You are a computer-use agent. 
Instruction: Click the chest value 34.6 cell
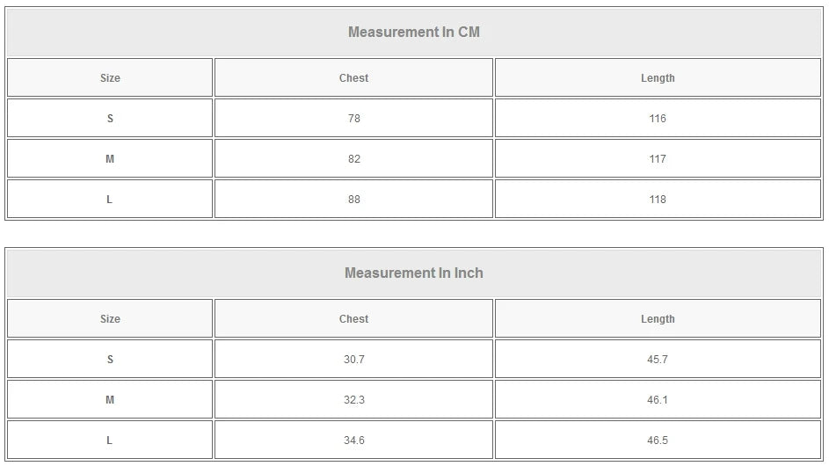(x=353, y=441)
